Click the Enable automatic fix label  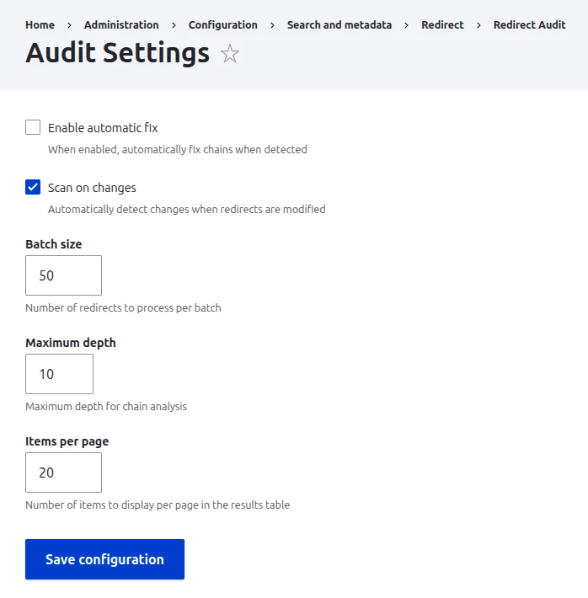click(x=103, y=128)
